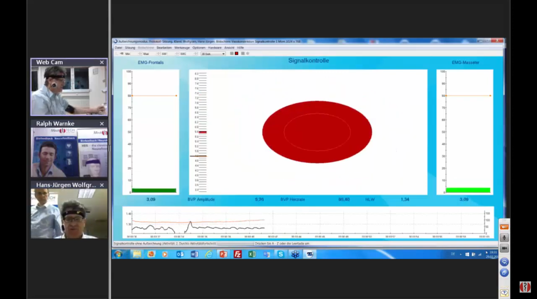Open File Explorer from the taskbar
537x299 pixels.
point(137,254)
